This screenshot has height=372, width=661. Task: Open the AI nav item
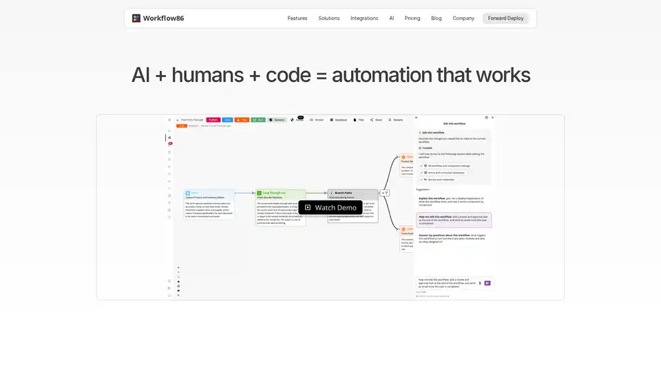tap(392, 19)
